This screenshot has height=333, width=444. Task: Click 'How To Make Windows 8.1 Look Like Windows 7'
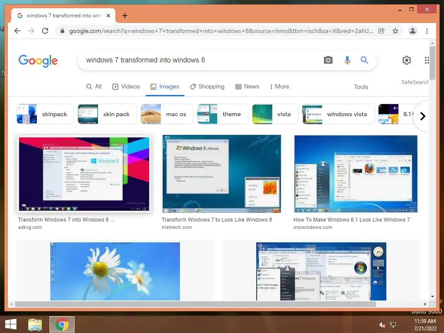click(x=352, y=220)
